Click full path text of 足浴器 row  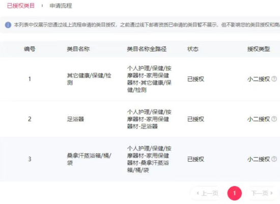[x=149, y=119]
